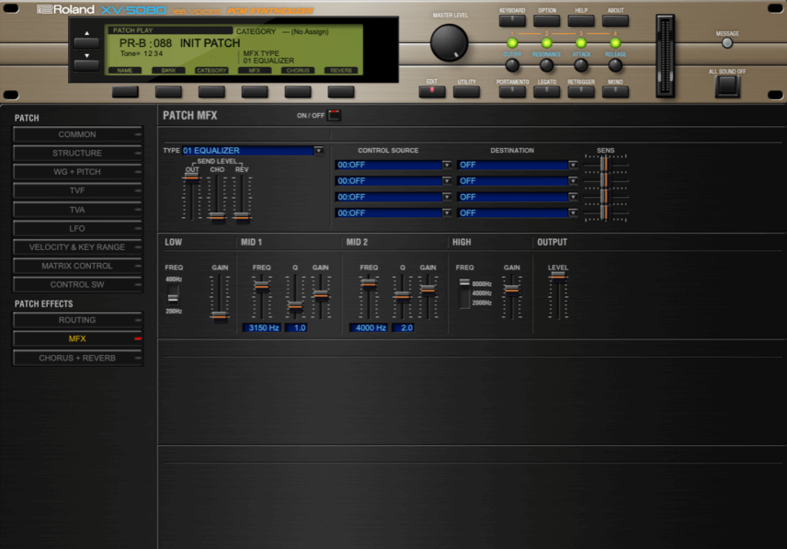Screen dimensions: 787x549
Task: Open the Chorus + Reverb page
Action: [77, 358]
